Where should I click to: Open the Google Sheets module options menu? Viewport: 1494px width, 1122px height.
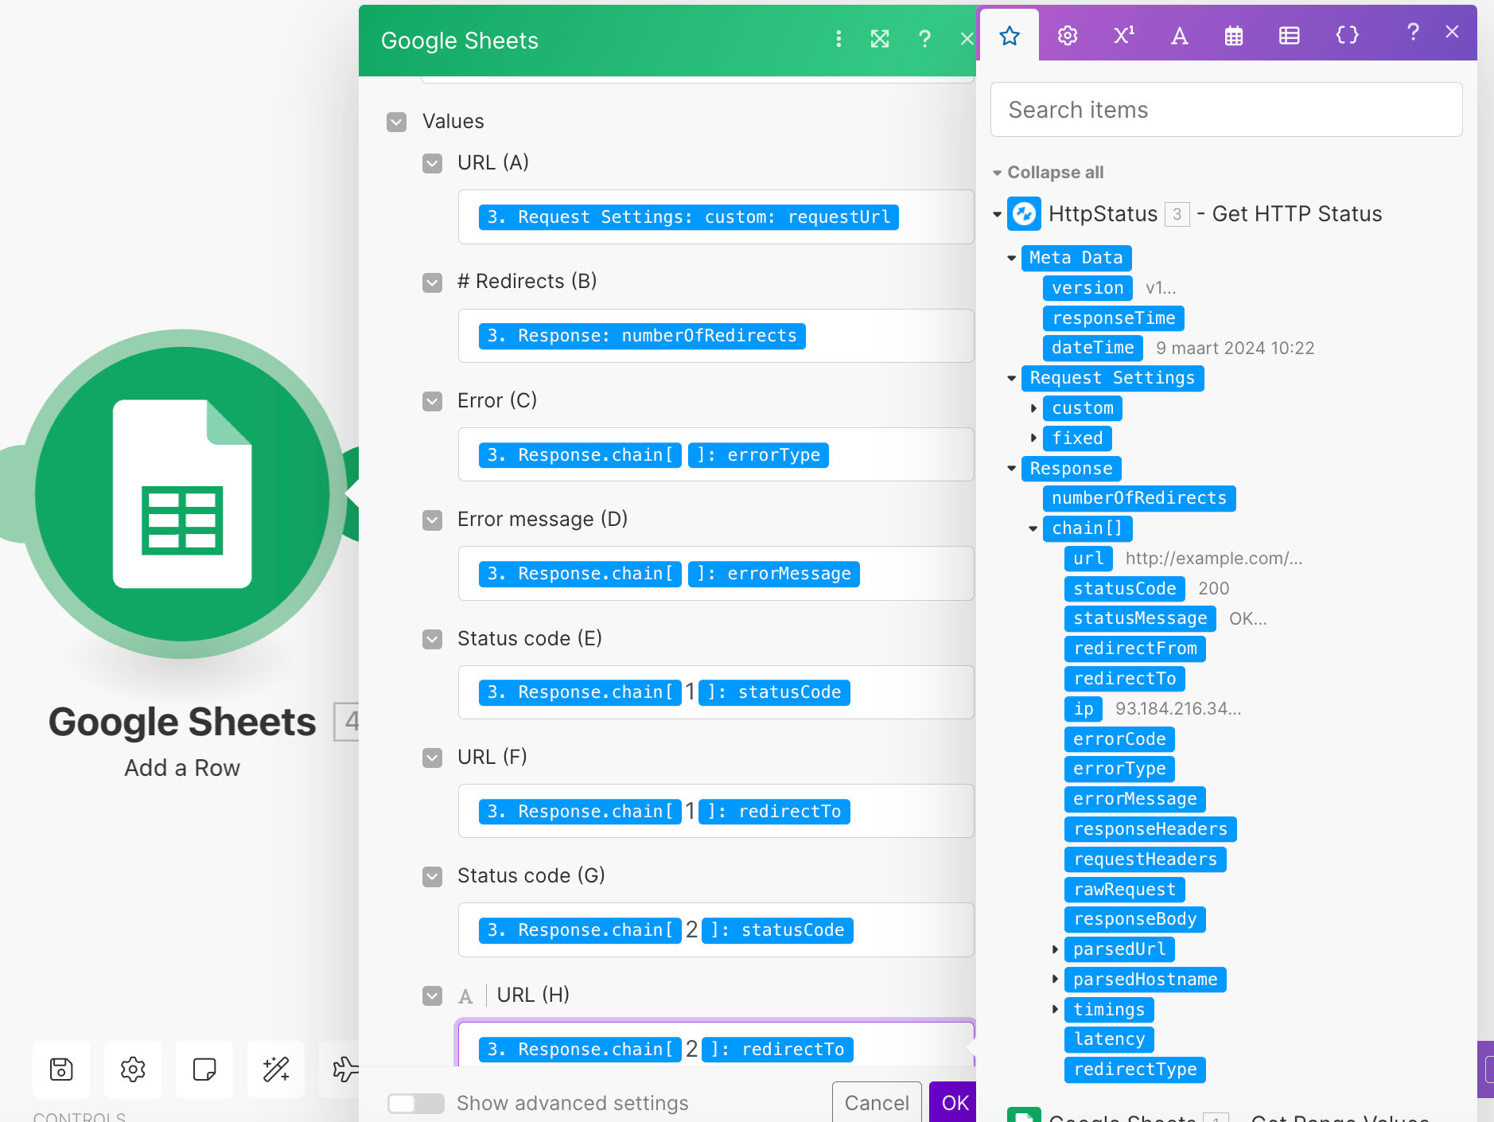pyautogui.click(x=838, y=39)
